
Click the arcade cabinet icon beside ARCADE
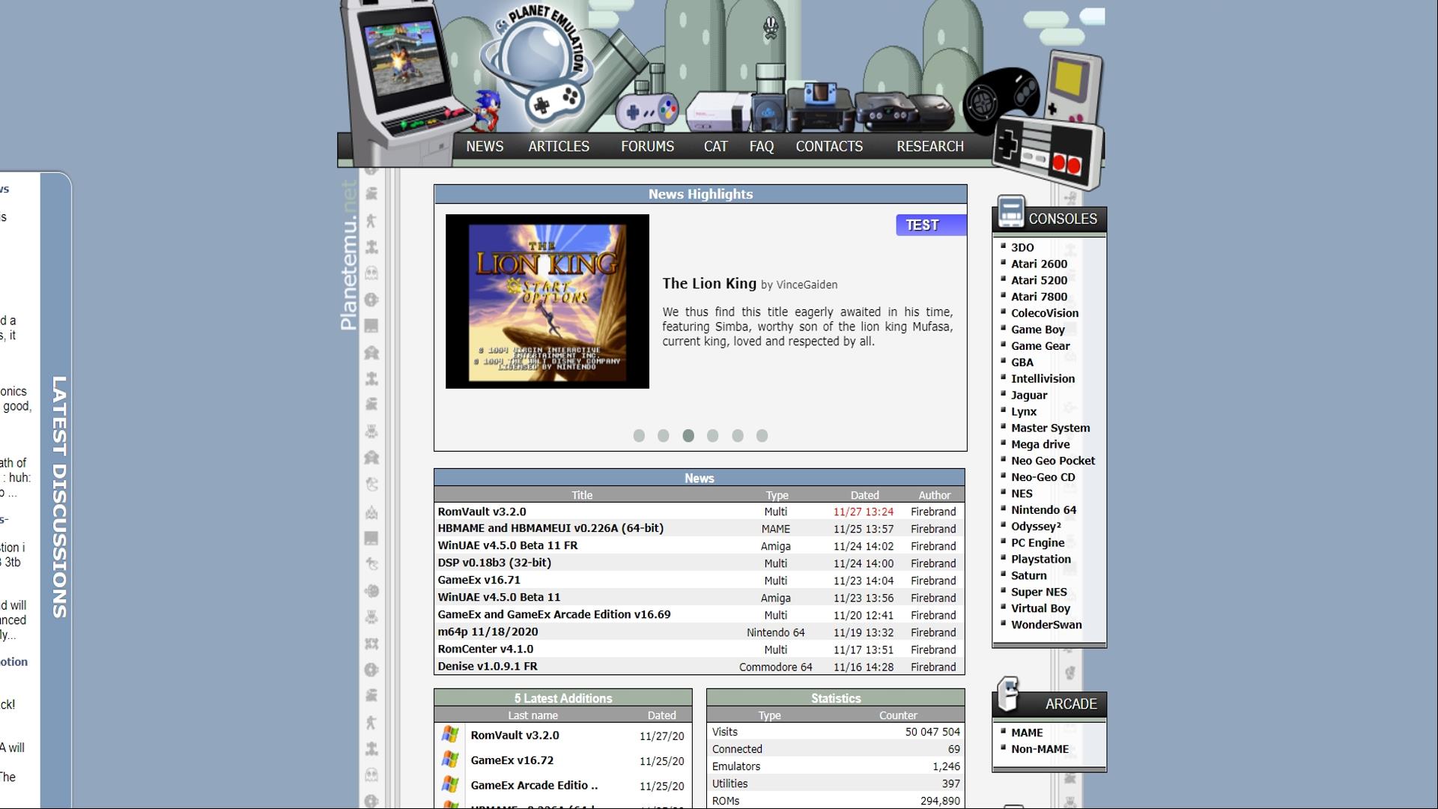(x=1008, y=694)
